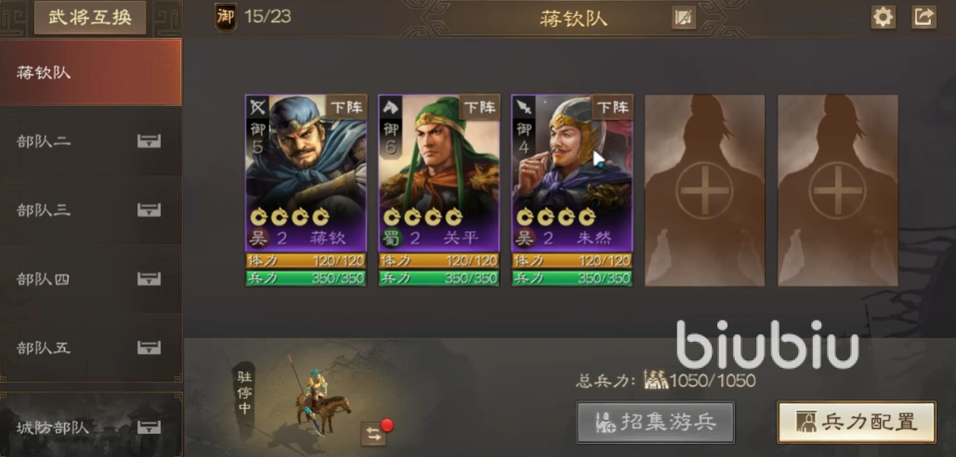
Task: Open the settings gear icon
Action: click(883, 17)
